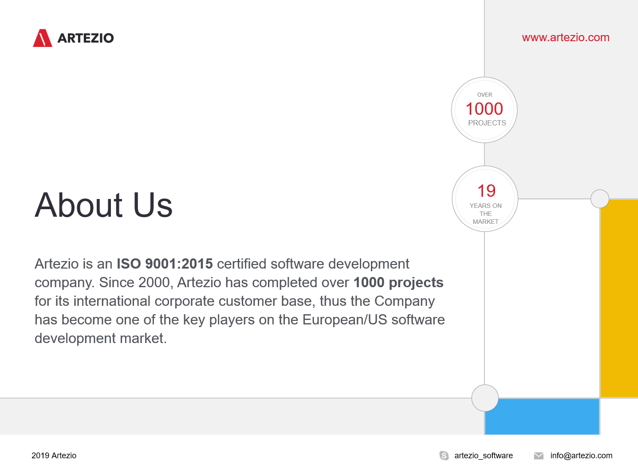Click the envelope email icon
Screen dimensions: 638x476
[x=539, y=456]
